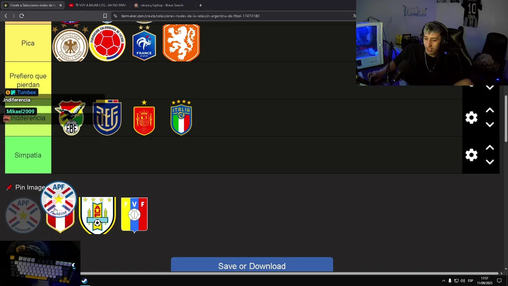Open the Windows notification center icon
This screenshot has width=508, height=286.
pyautogui.click(x=499, y=281)
